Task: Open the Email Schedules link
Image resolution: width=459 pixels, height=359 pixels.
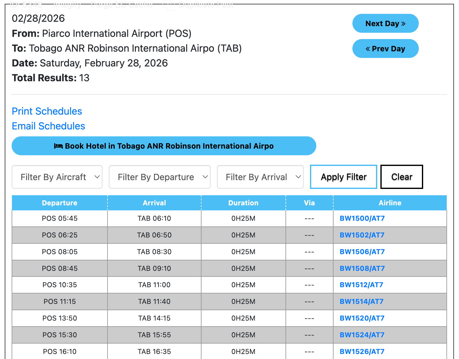Action: coord(48,126)
